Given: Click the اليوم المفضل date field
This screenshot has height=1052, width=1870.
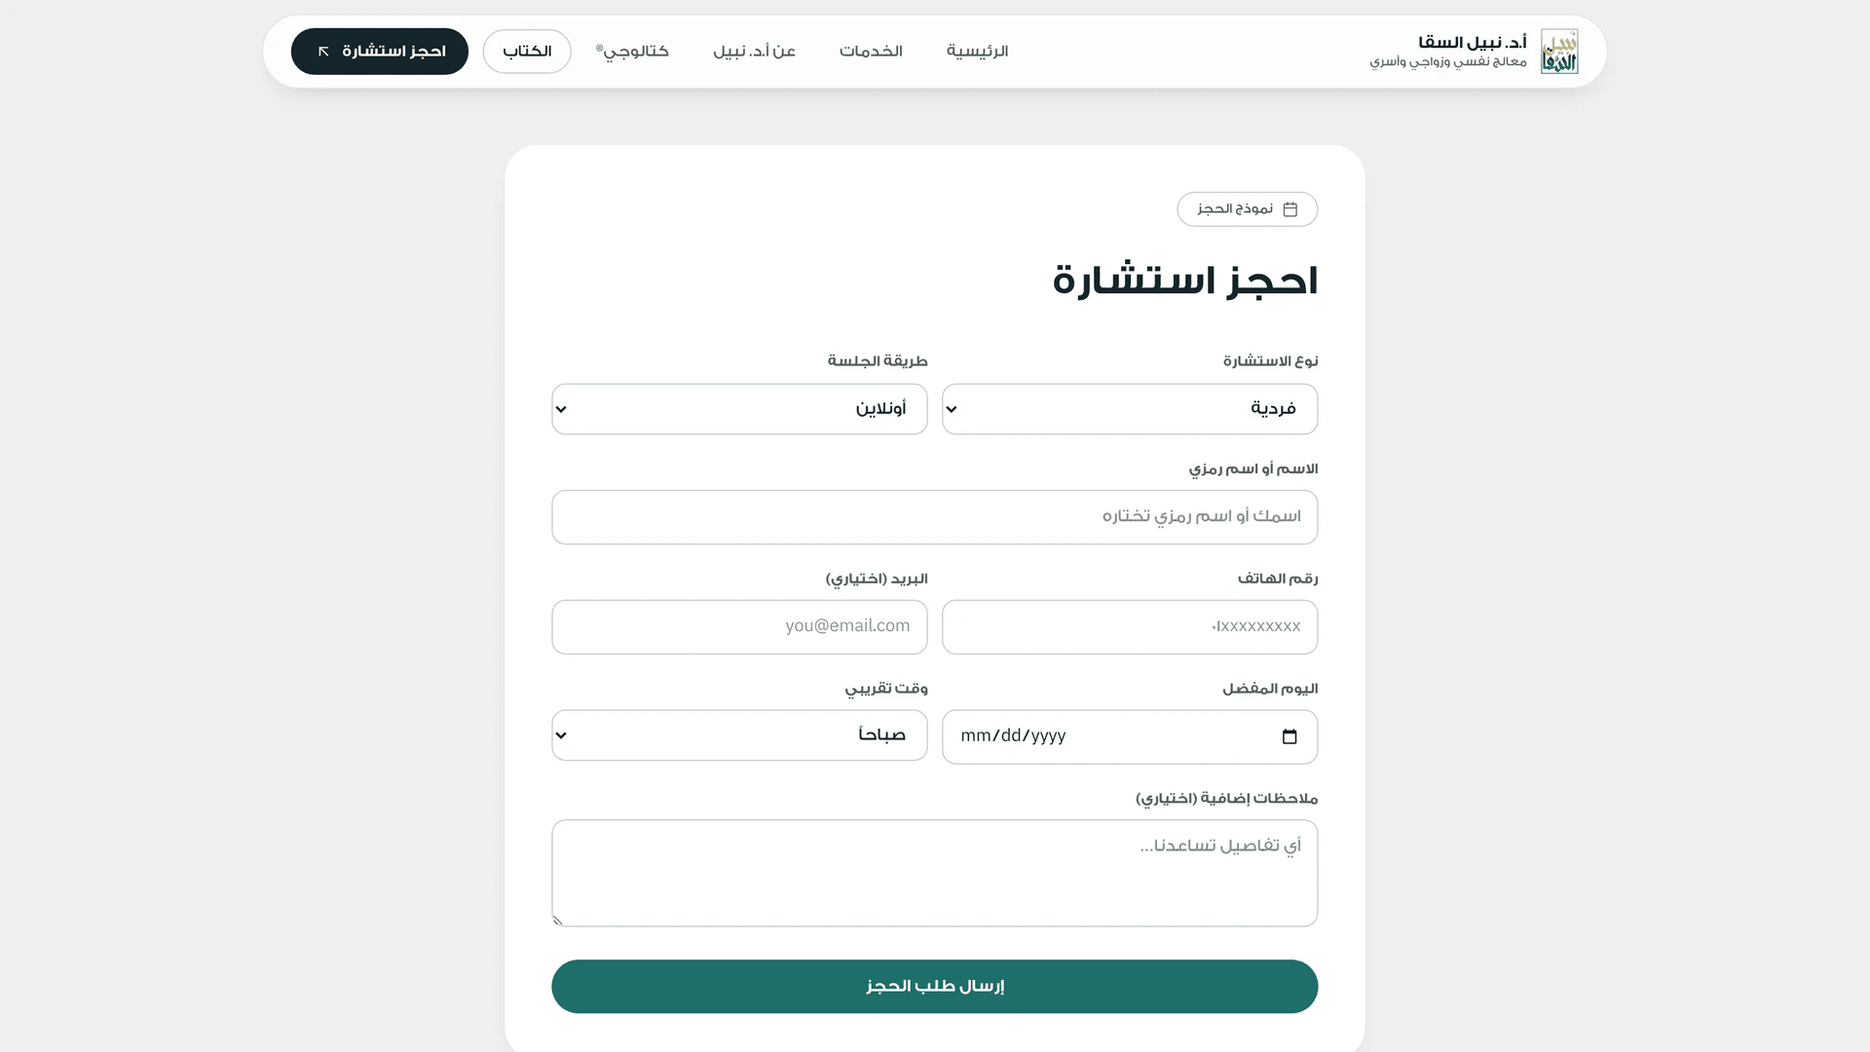Looking at the screenshot, I should (1130, 736).
